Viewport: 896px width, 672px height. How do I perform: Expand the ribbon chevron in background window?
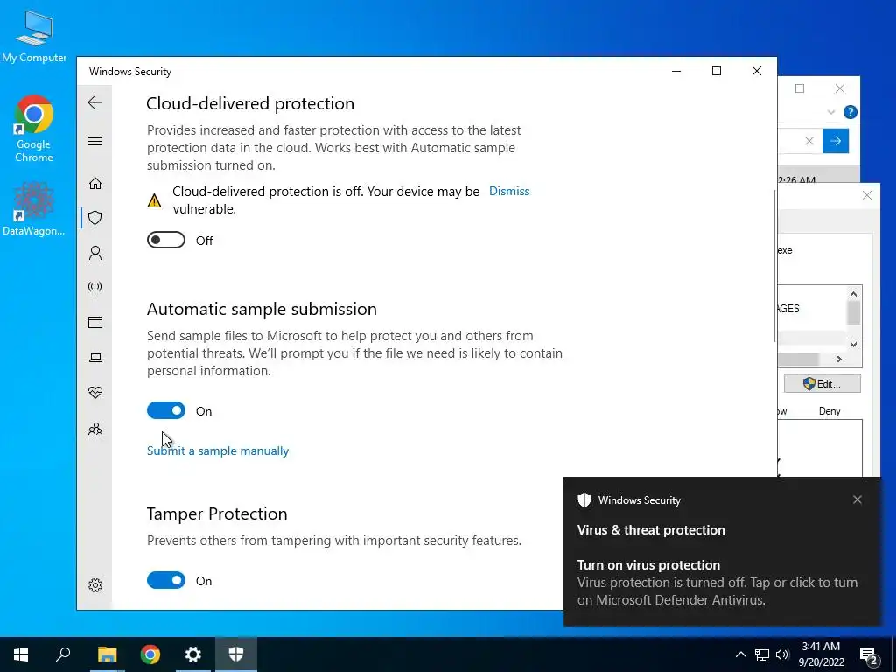831,112
